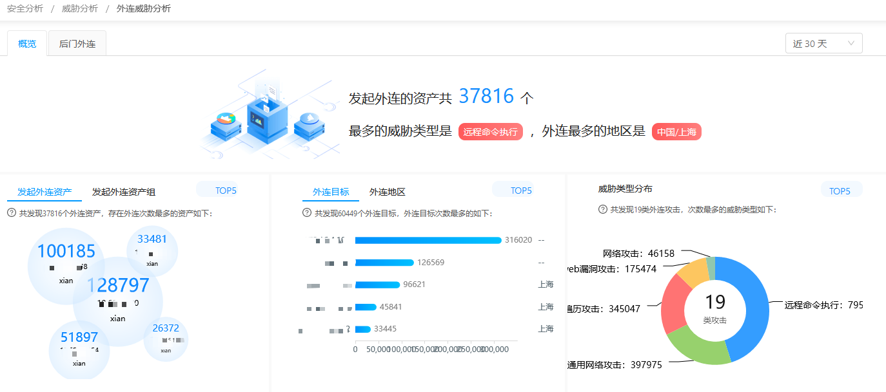Click the 37816 asset count number
This screenshot has width=886, height=392.
tap(486, 97)
